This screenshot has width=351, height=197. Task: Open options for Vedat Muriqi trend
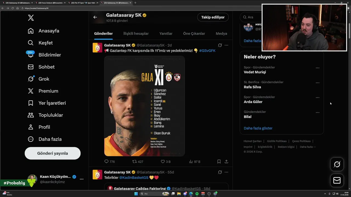[x=318, y=68]
